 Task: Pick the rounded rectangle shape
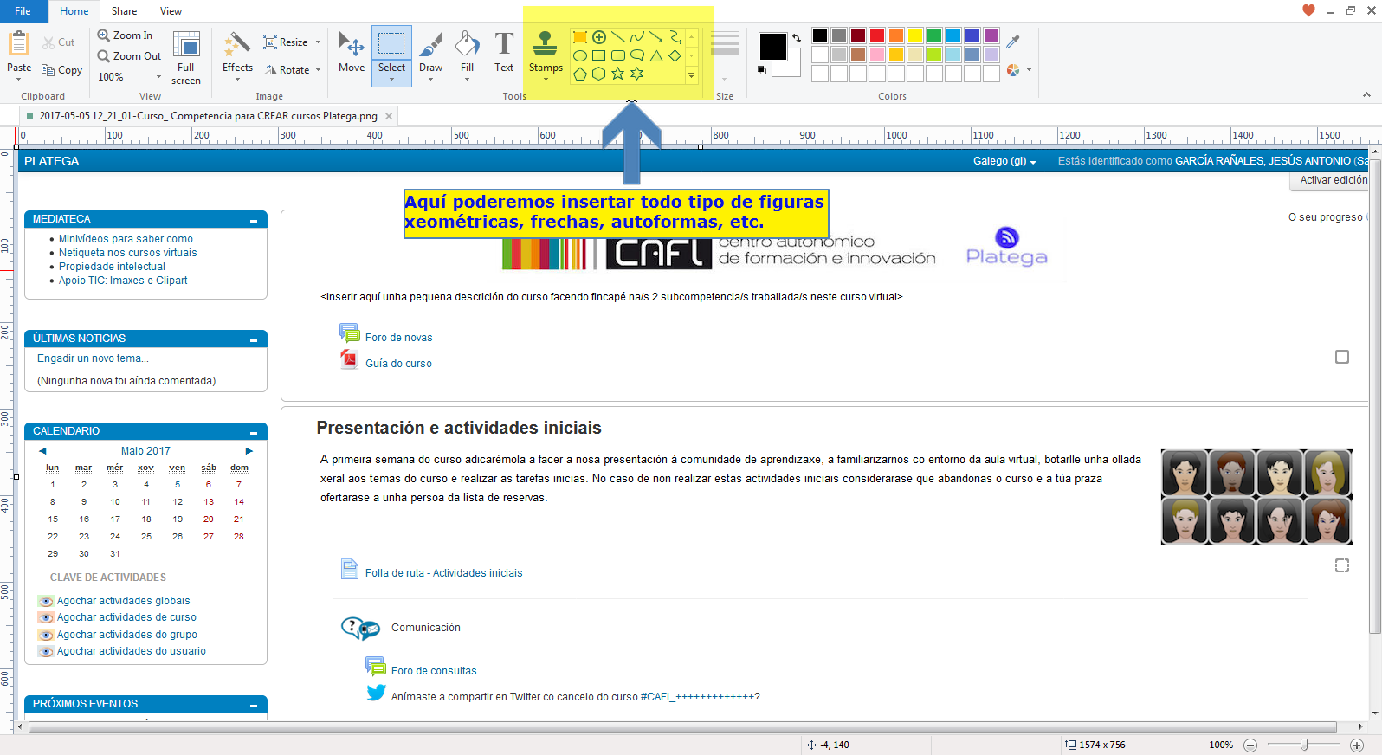618,55
